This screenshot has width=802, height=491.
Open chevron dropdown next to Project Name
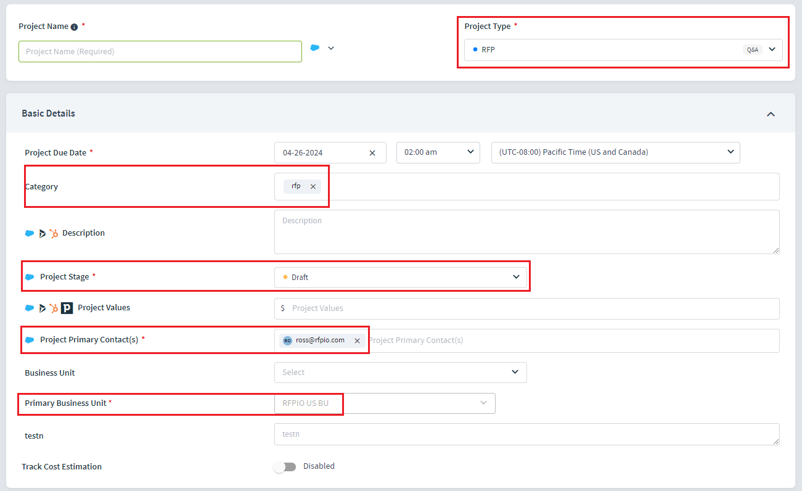[x=331, y=48]
